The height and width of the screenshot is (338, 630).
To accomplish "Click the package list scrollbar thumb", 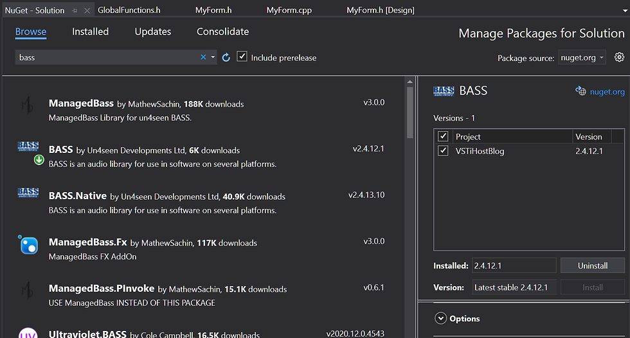I will [x=410, y=112].
